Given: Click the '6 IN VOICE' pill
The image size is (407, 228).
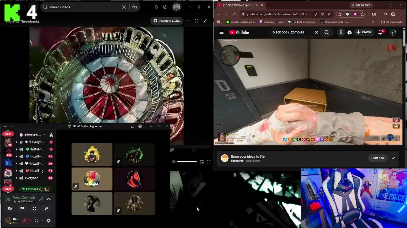Looking at the screenshot, I should pyautogui.click(x=36, y=189).
